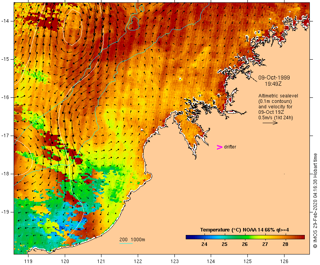Click the longitude axis label '119'

pos(28,261)
